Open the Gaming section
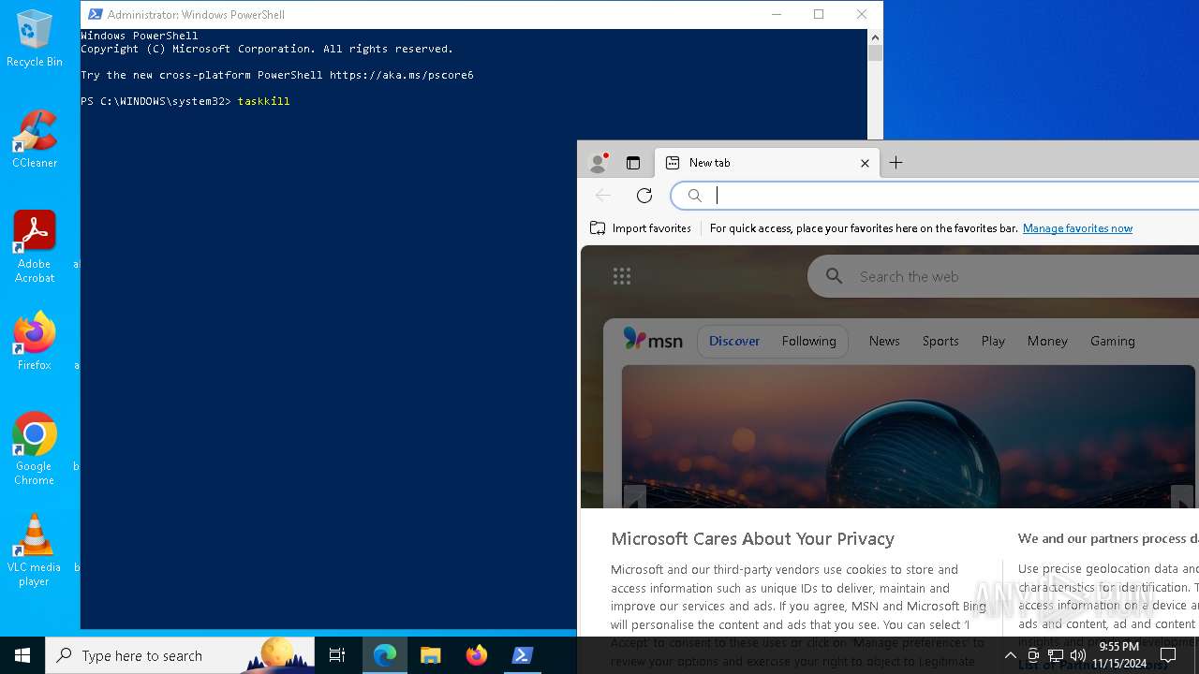 coord(1113,341)
